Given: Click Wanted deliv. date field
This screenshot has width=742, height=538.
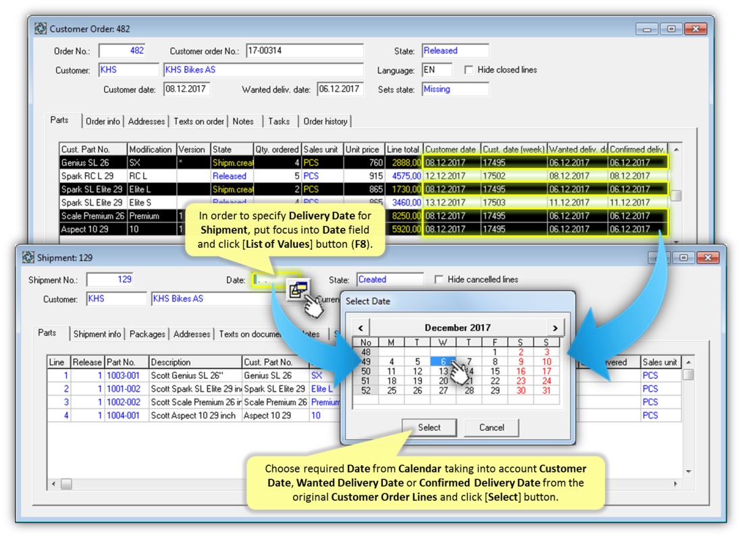Looking at the screenshot, I should pyautogui.click(x=340, y=89).
